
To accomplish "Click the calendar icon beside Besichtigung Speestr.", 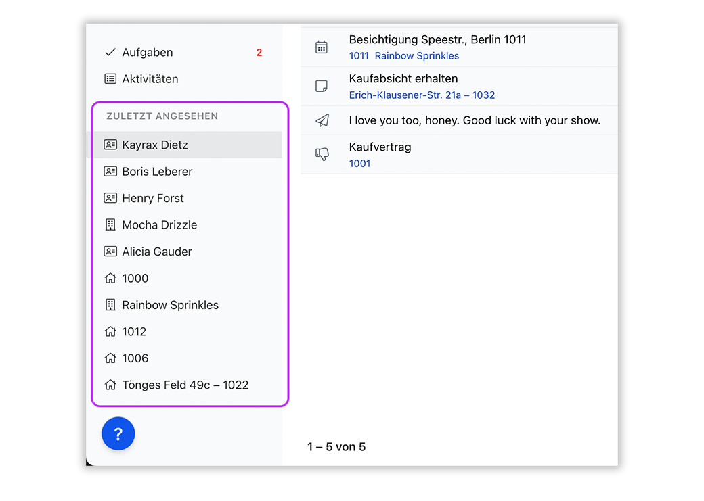I will 322,47.
